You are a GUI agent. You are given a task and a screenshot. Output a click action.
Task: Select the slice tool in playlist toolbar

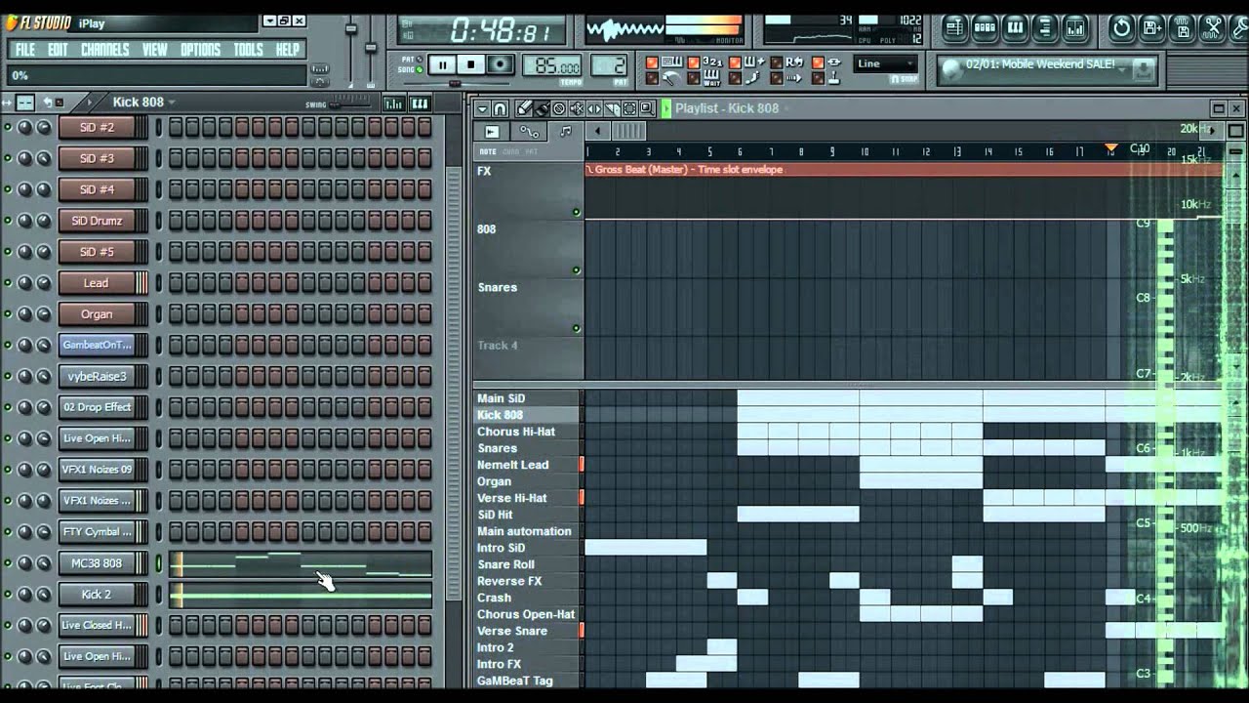pyautogui.click(x=612, y=108)
